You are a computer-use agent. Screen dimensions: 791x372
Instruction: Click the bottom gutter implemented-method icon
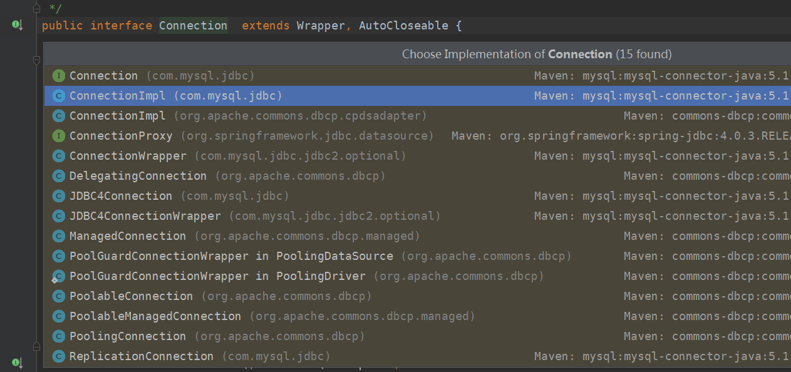pos(17,363)
